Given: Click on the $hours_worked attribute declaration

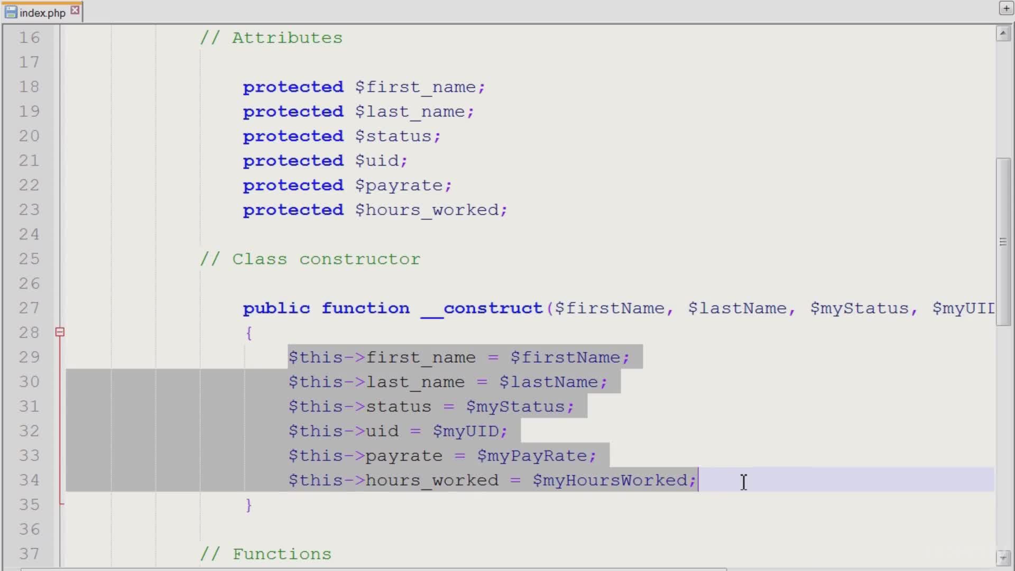Looking at the screenshot, I should coord(431,210).
